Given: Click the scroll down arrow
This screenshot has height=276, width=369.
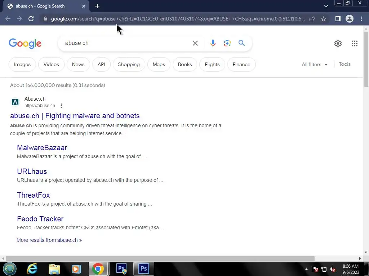Looking at the screenshot, I should click(366, 252).
